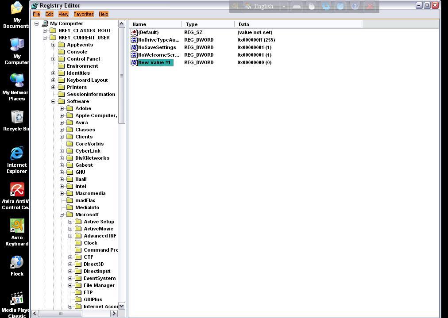The height and width of the screenshot is (318, 448).
Task: Click the My Computer desktop icon
Action: pyautogui.click(x=17, y=45)
